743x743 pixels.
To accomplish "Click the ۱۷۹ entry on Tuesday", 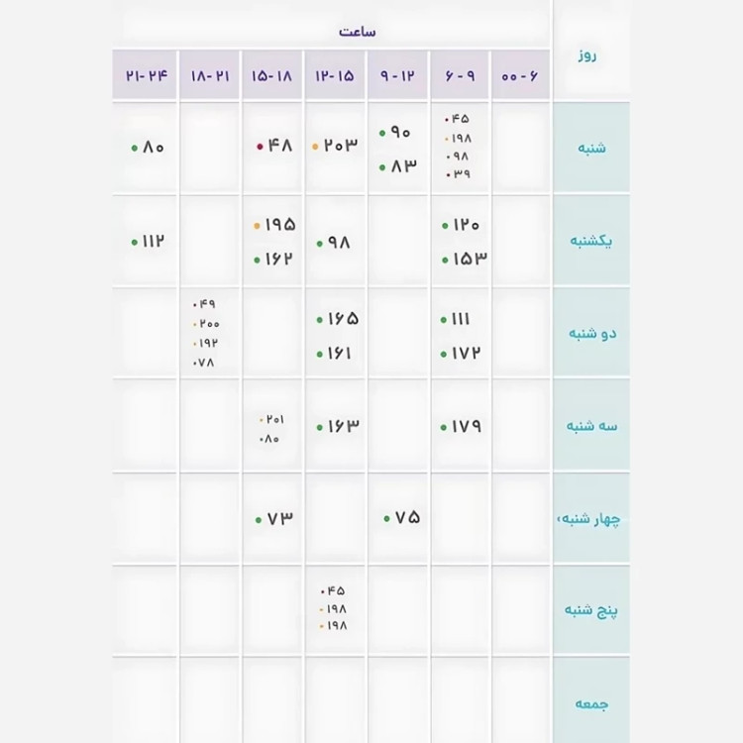I will point(461,426).
